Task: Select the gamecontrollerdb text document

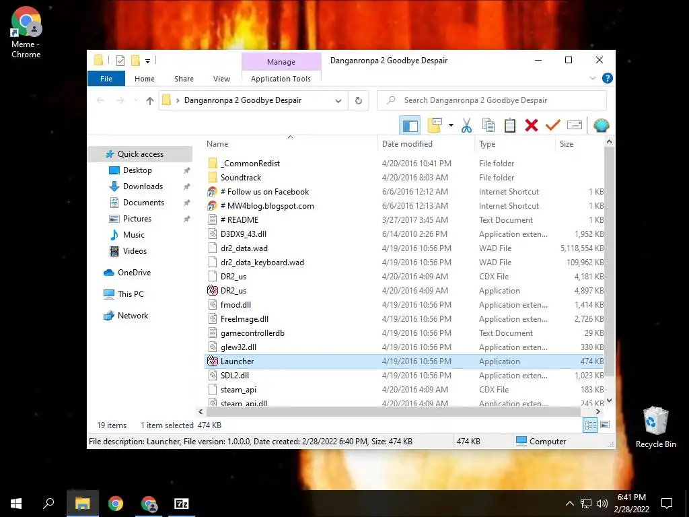Action: 404,333
